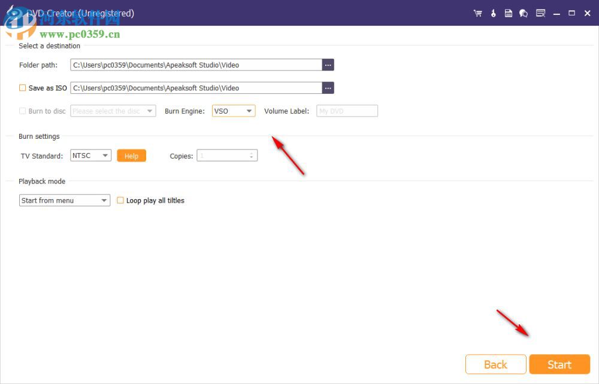
Task: Toggle the Burn to disc checkbox
Action: (21, 111)
